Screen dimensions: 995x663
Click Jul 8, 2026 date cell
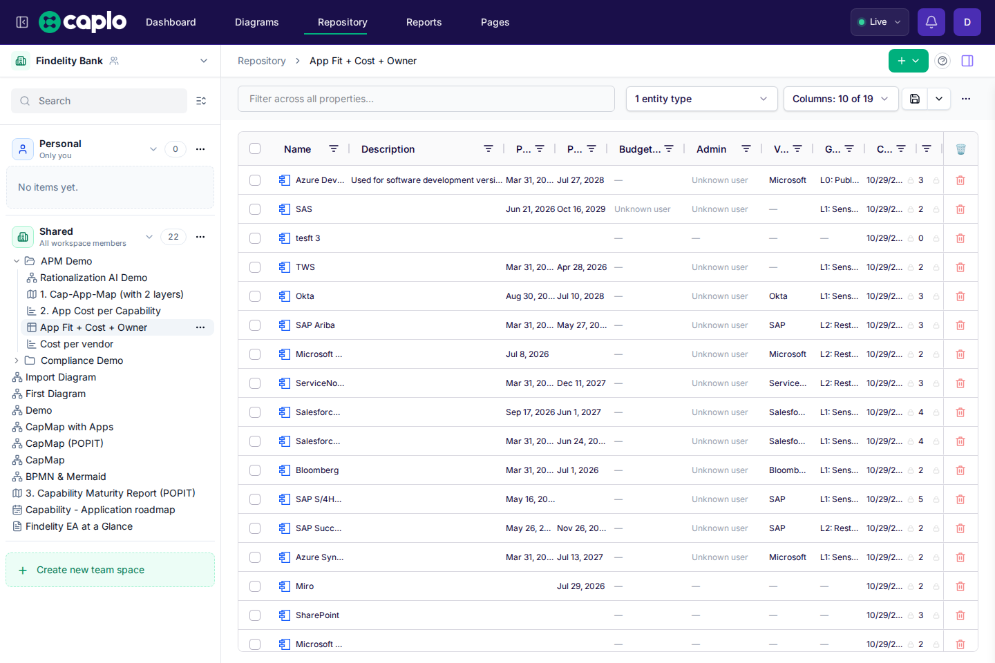point(527,354)
